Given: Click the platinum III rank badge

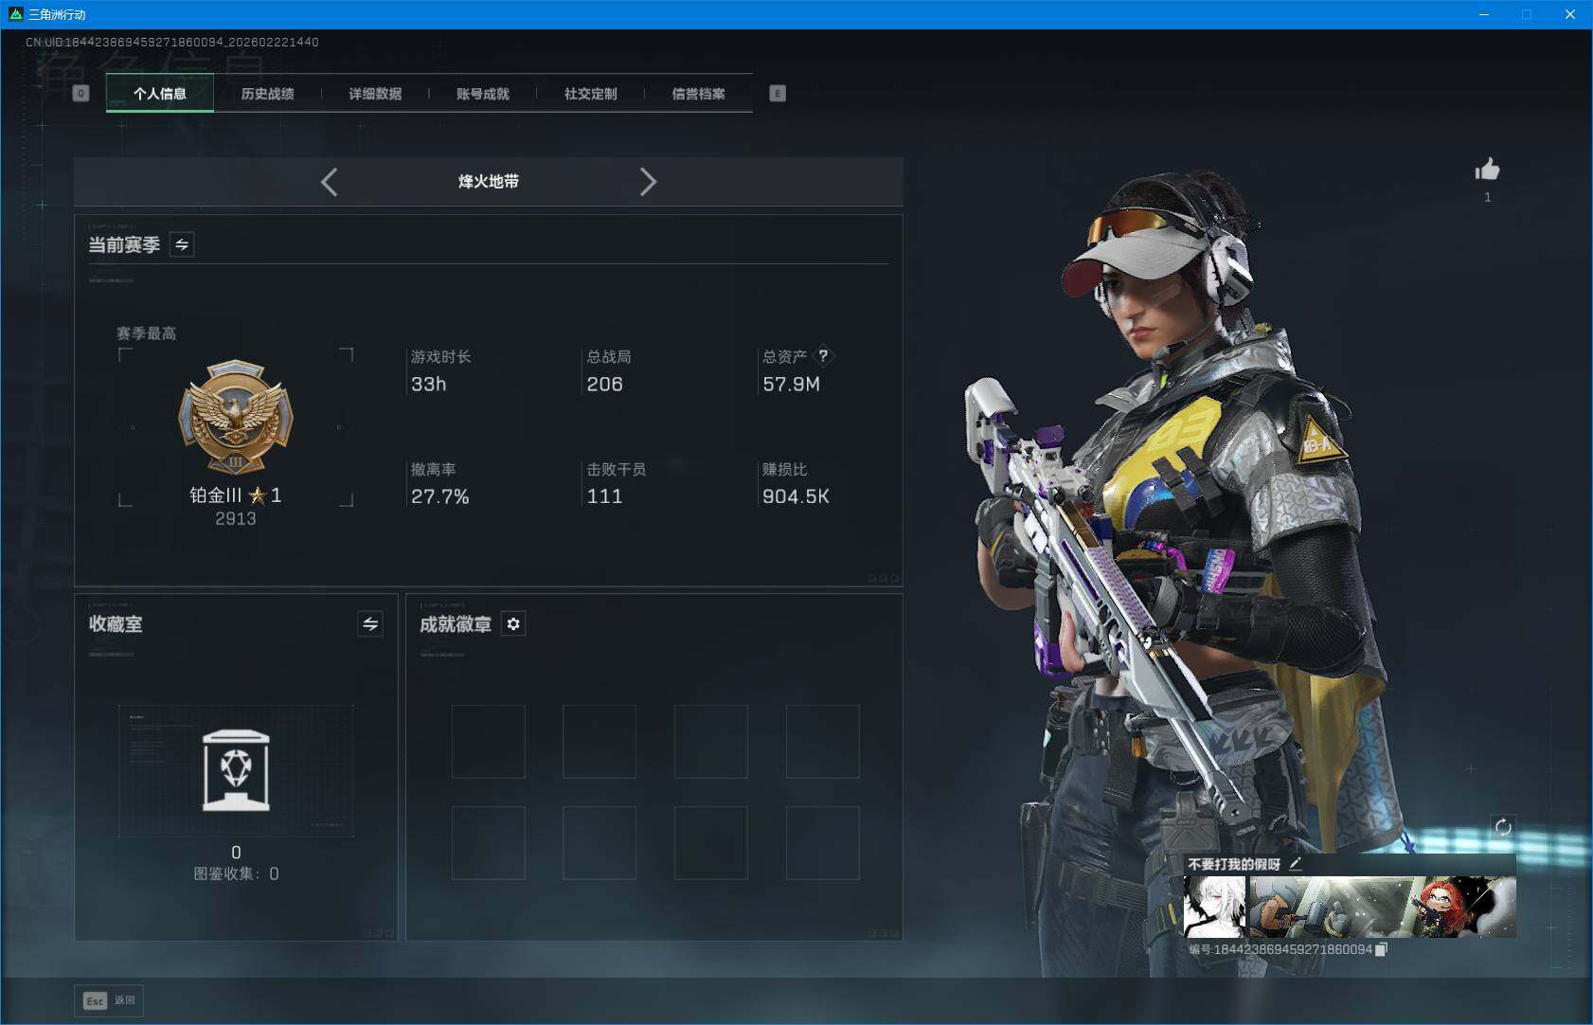Looking at the screenshot, I should pos(236,417).
